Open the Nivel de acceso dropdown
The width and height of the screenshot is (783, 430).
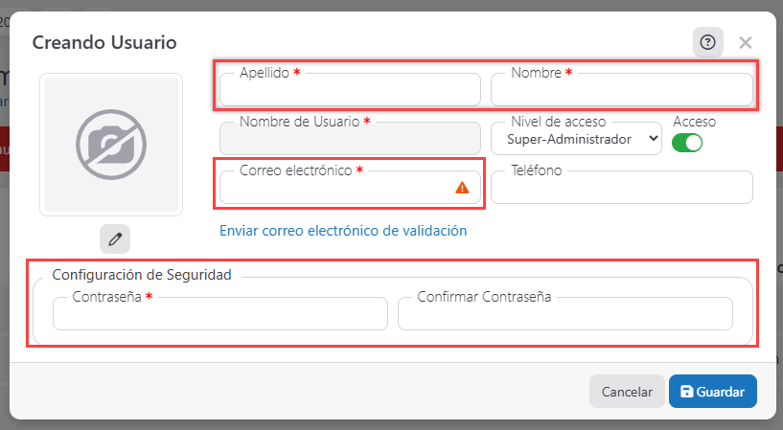(x=576, y=140)
